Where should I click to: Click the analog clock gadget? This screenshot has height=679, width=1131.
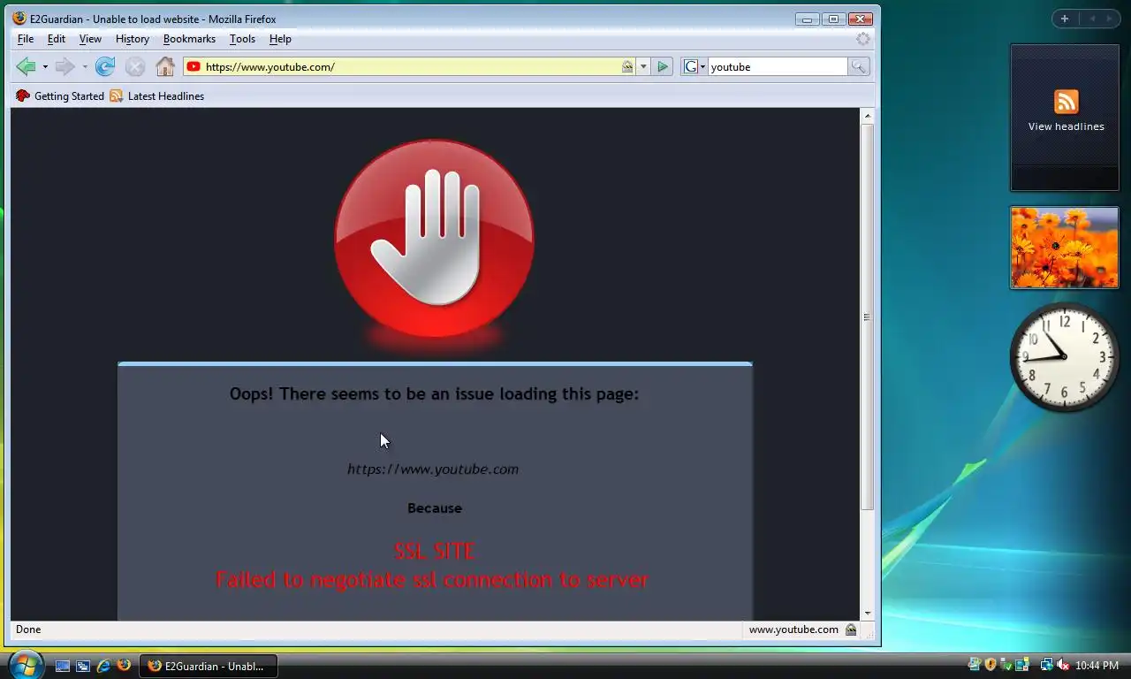tap(1065, 357)
